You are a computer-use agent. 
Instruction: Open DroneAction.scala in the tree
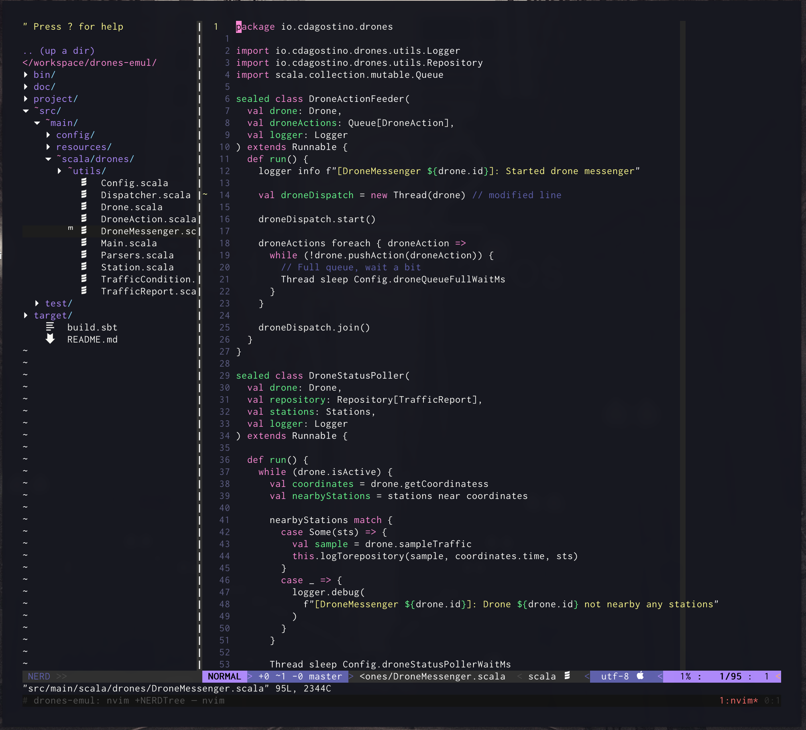click(149, 219)
